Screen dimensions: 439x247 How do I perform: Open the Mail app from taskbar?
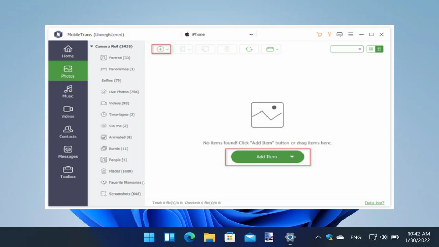point(250,237)
